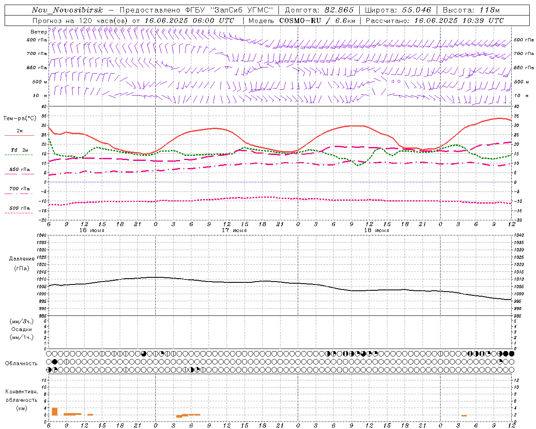Click the forecast start time '16.06.2025 06:00 UTC'

pyautogui.click(x=189, y=21)
